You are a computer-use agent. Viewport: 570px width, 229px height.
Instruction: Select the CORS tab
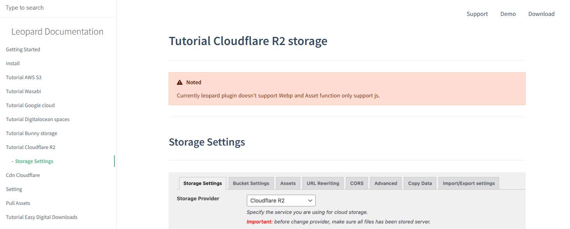pos(356,183)
